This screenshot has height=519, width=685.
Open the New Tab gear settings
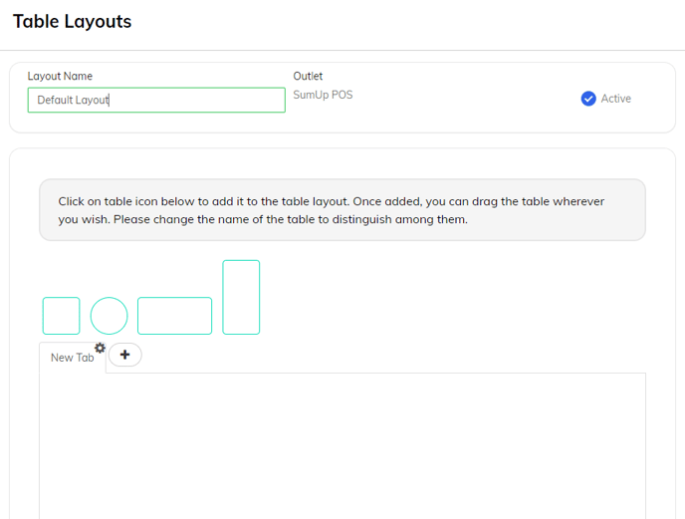pos(100,348)
